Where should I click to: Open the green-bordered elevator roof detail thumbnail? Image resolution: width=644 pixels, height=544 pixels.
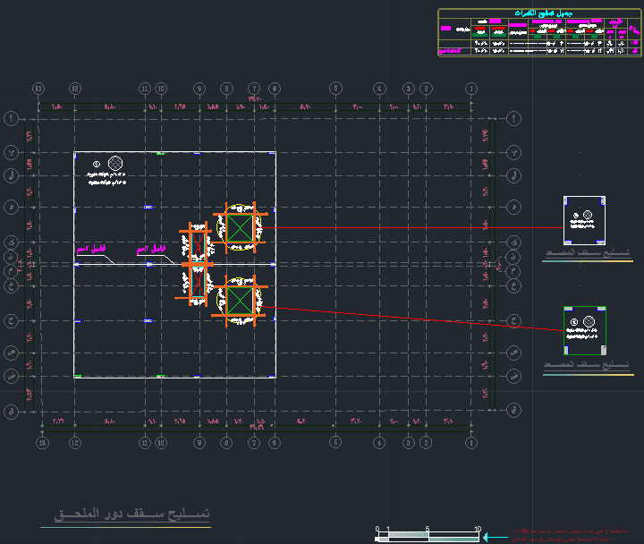point(585,330)
